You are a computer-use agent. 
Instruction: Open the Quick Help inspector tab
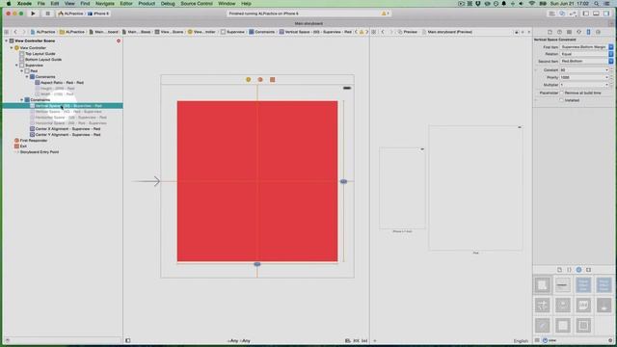pyautogui.click(x=559, y=32)
